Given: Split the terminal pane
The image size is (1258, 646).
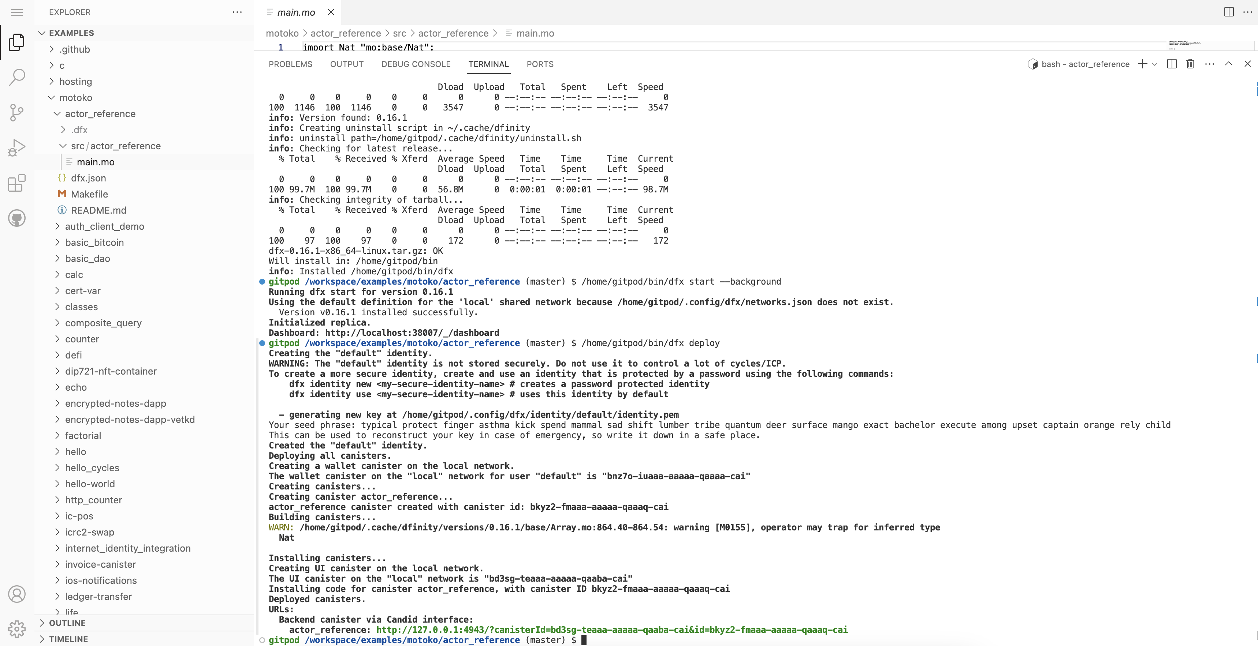Looking at the screenshot, I should pos(1172,64).
